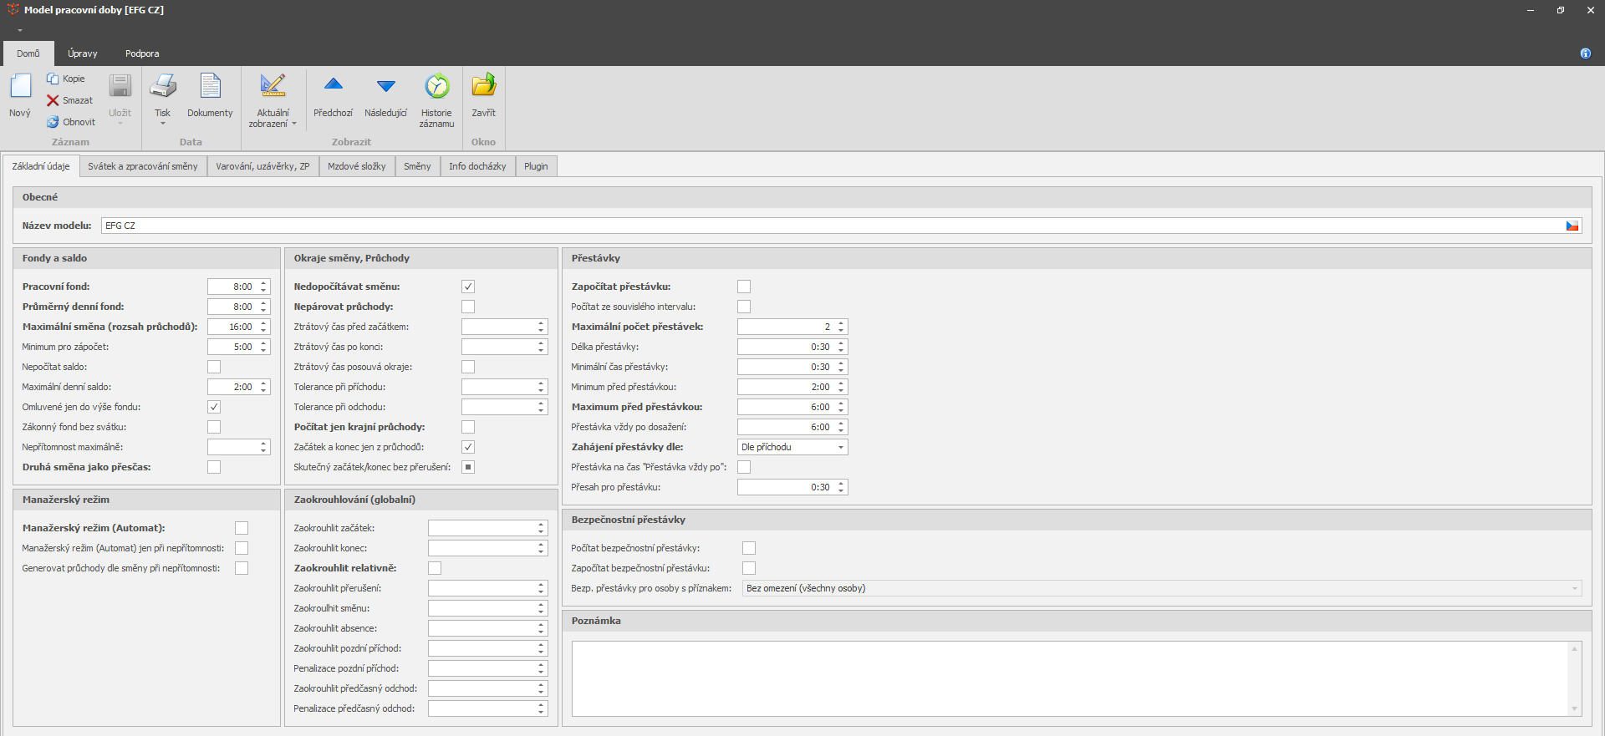The image size is (1605, 736).
Task: Enable Zaokrouhlit relativně checkbox
Action: (435, 568)
